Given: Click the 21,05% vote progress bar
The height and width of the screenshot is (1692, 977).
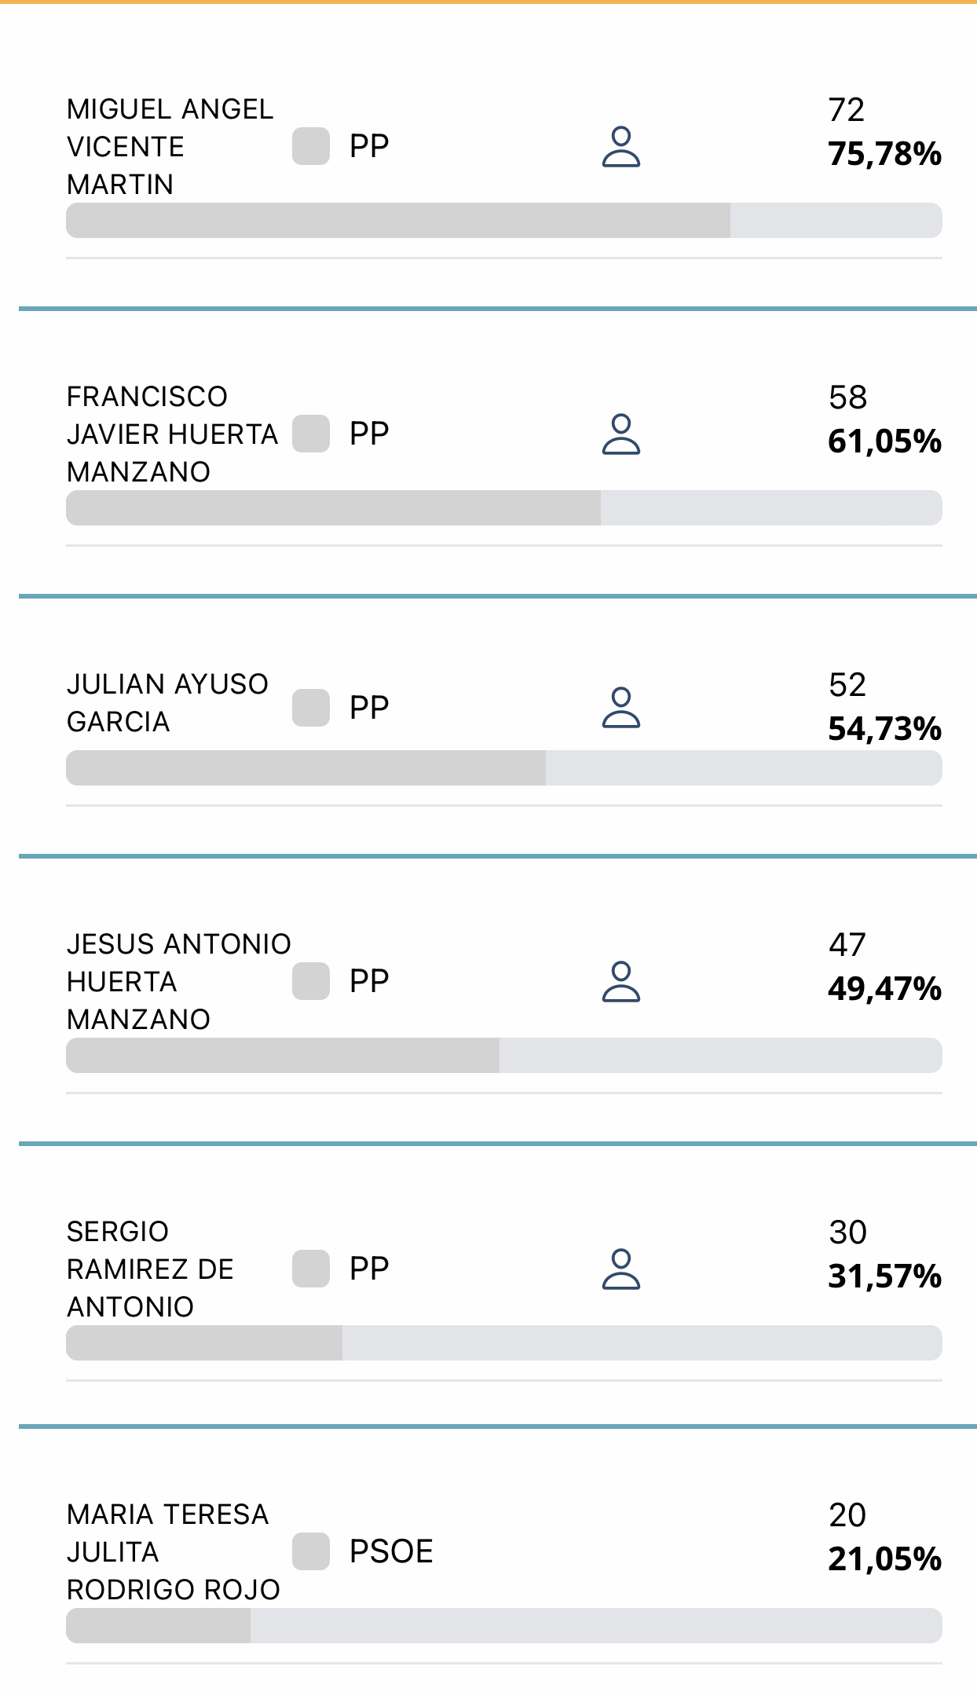Looking at the screenshot, I should click(x=503, y=1626).
